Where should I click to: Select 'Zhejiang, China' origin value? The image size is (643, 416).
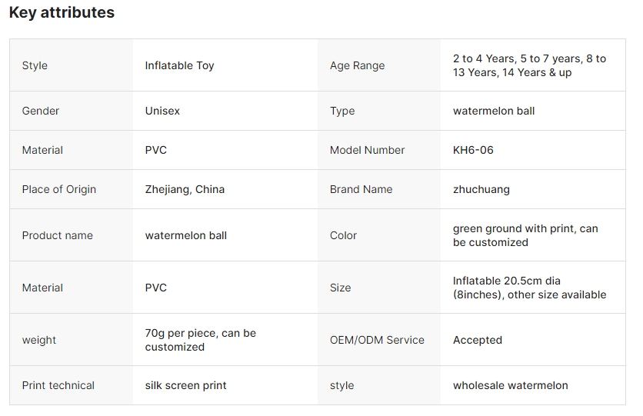pyautogui.click(x=185, y=189)
